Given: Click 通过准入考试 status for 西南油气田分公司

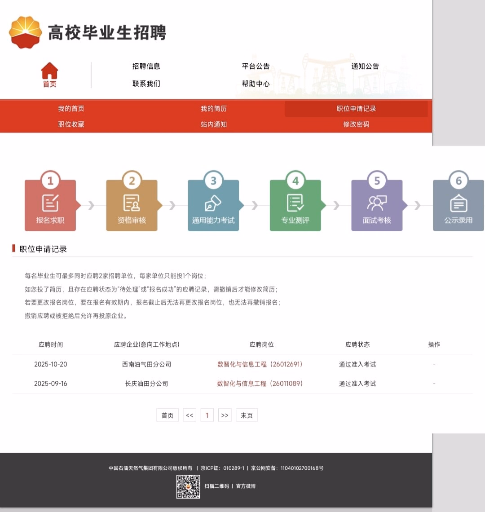Looking at the screenshot, I should pos(357,364).
